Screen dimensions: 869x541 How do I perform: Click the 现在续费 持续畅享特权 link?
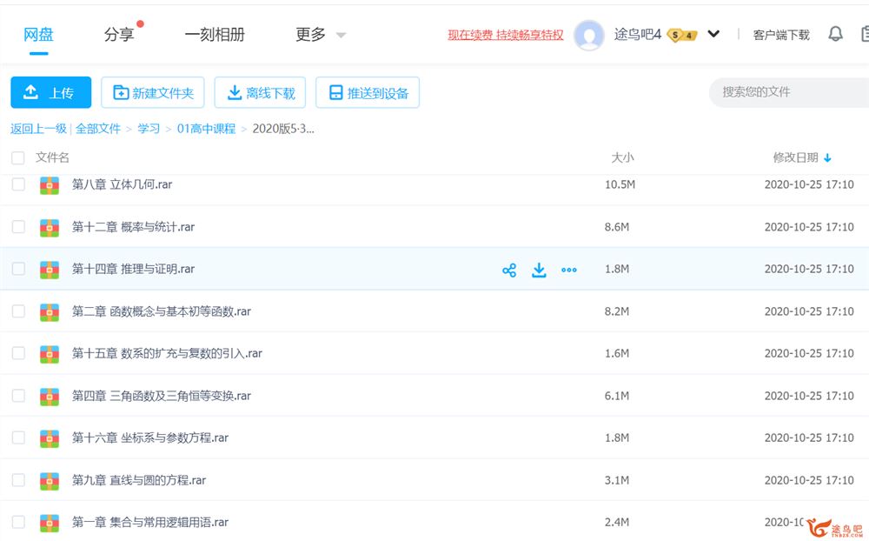point(506,35)
